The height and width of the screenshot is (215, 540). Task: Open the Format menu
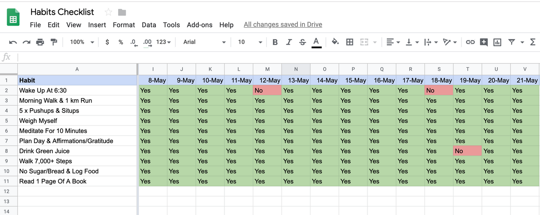[124, 25]
